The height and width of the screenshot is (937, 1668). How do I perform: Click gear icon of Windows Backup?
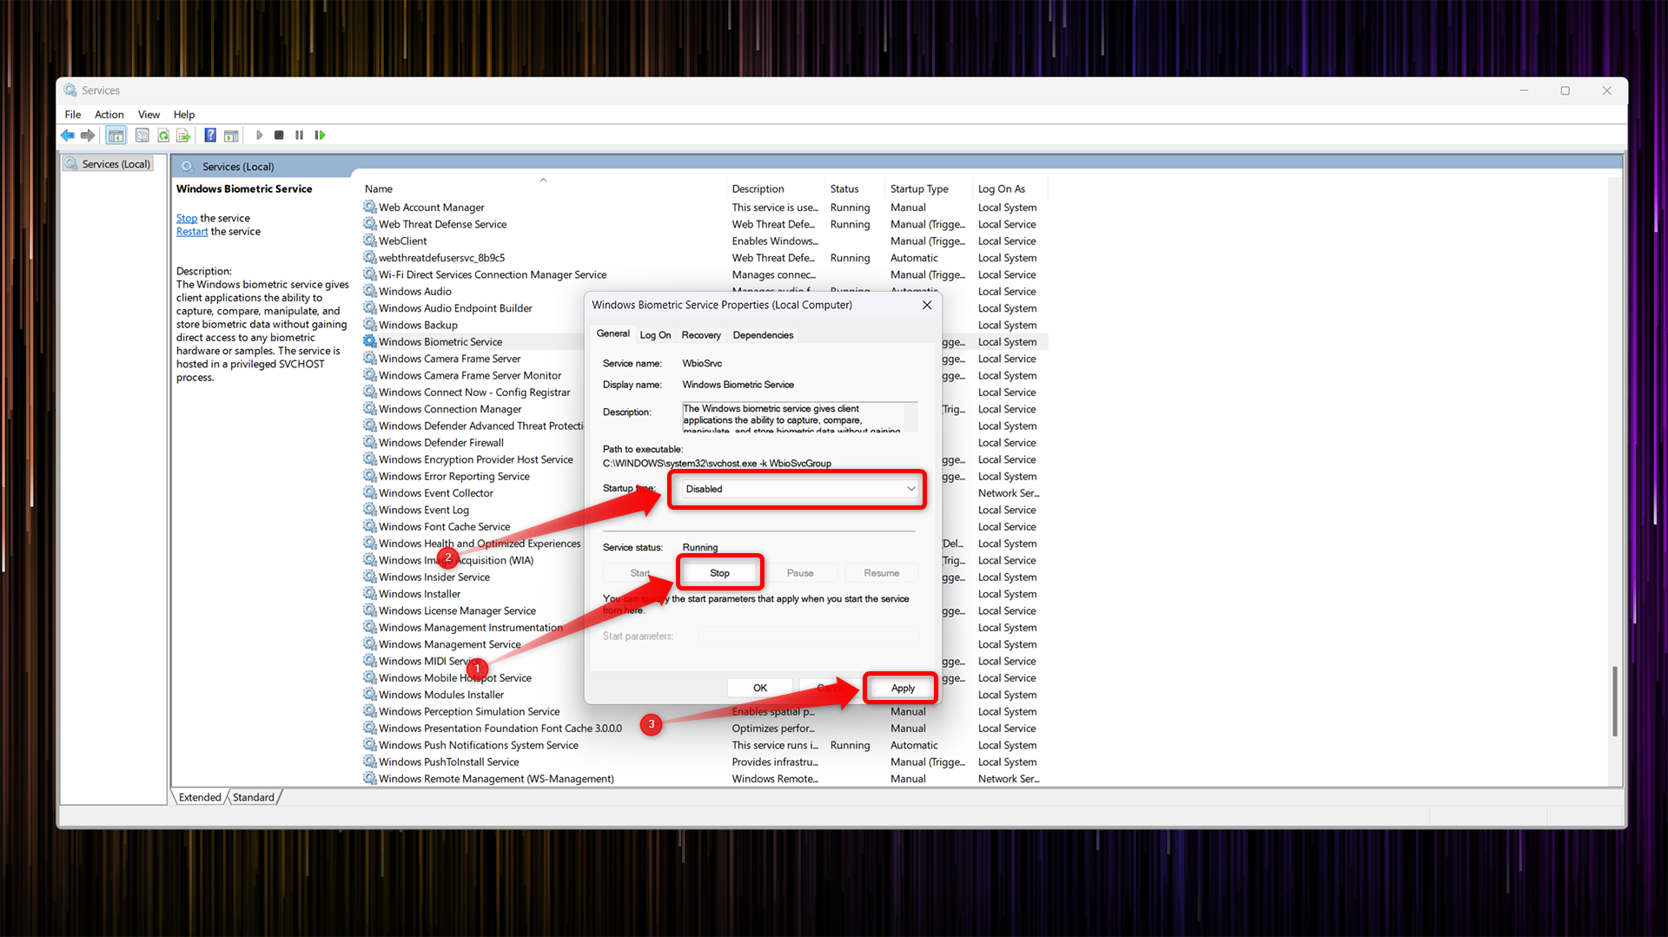370,325
